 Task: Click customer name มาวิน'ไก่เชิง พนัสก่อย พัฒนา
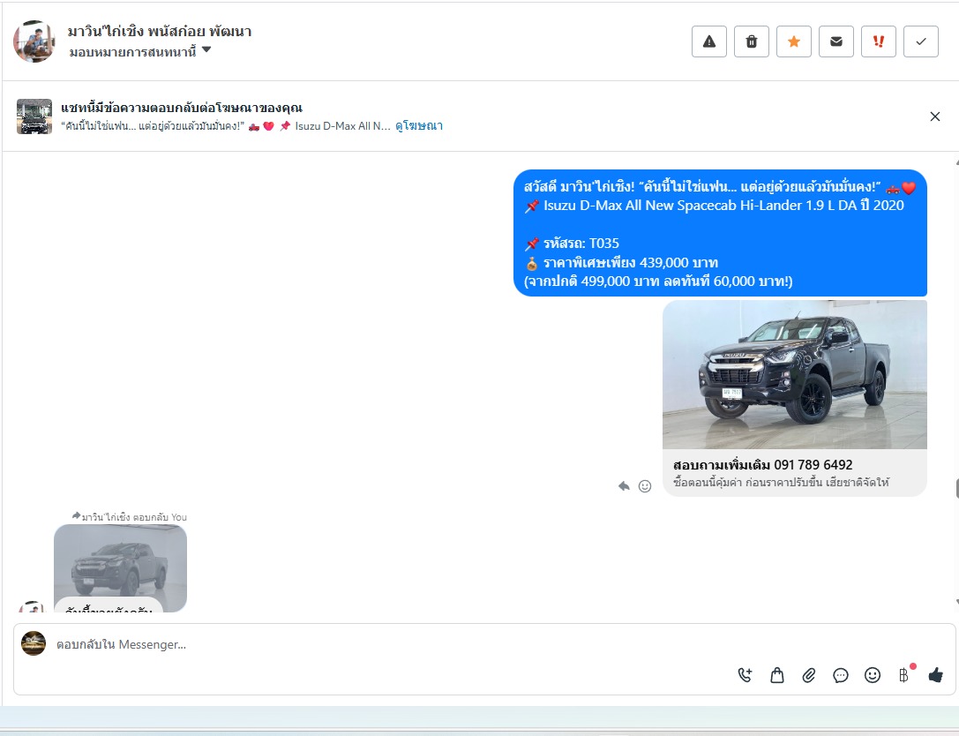click(x=160, y=31)
